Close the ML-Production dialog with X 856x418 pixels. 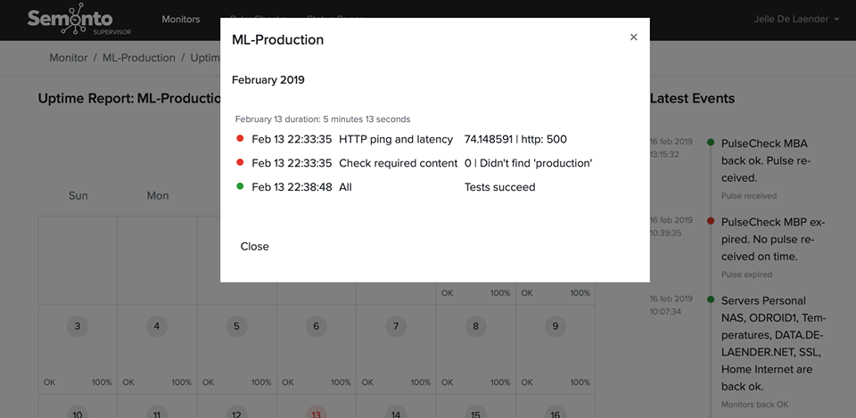(633, 37)
